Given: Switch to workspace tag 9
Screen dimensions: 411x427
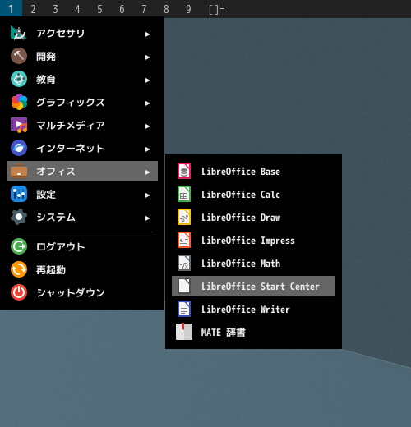Looking at the screenshot, I should [188, 9].
